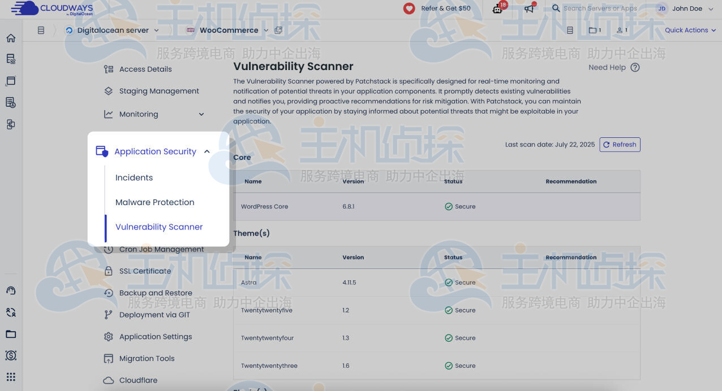Click the Refresh scan button
722x391 pixels.
point(620,145)
